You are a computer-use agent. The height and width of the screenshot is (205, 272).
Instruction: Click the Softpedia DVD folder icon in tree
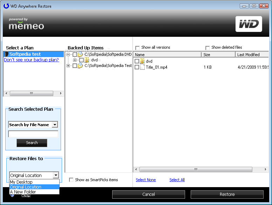(x=80, y=54)
